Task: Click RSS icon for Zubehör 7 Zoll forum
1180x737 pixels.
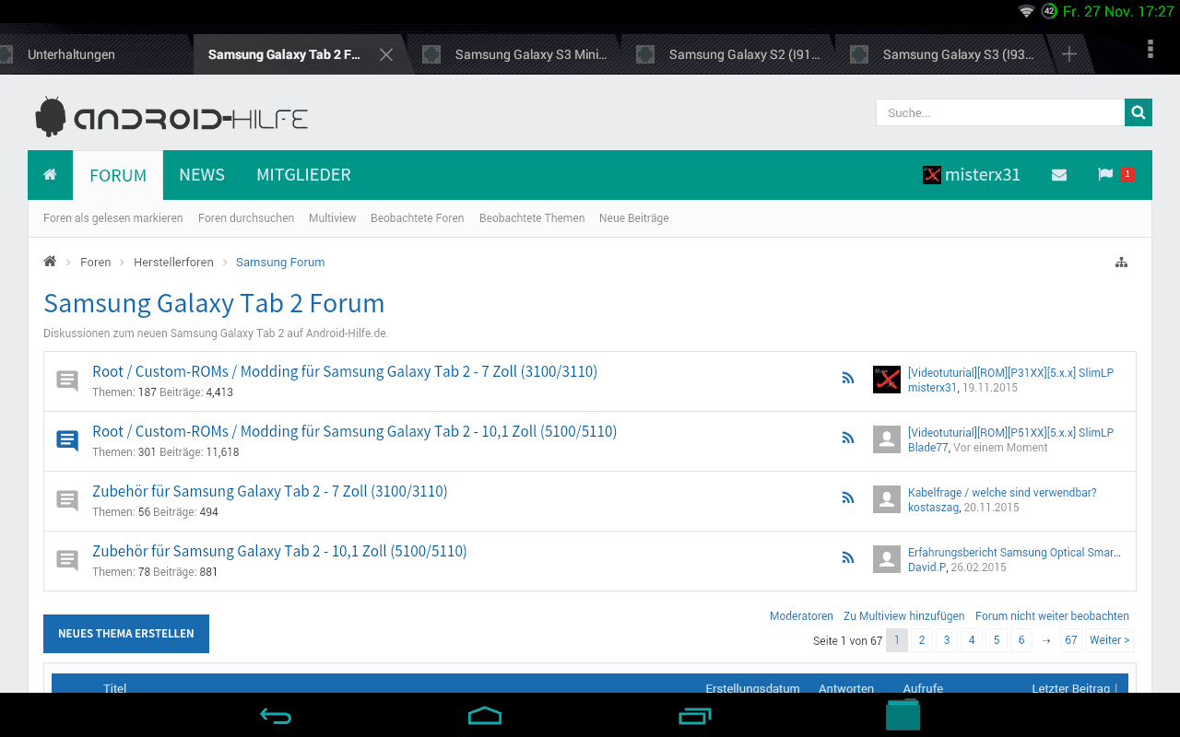Action: (848, 497)
